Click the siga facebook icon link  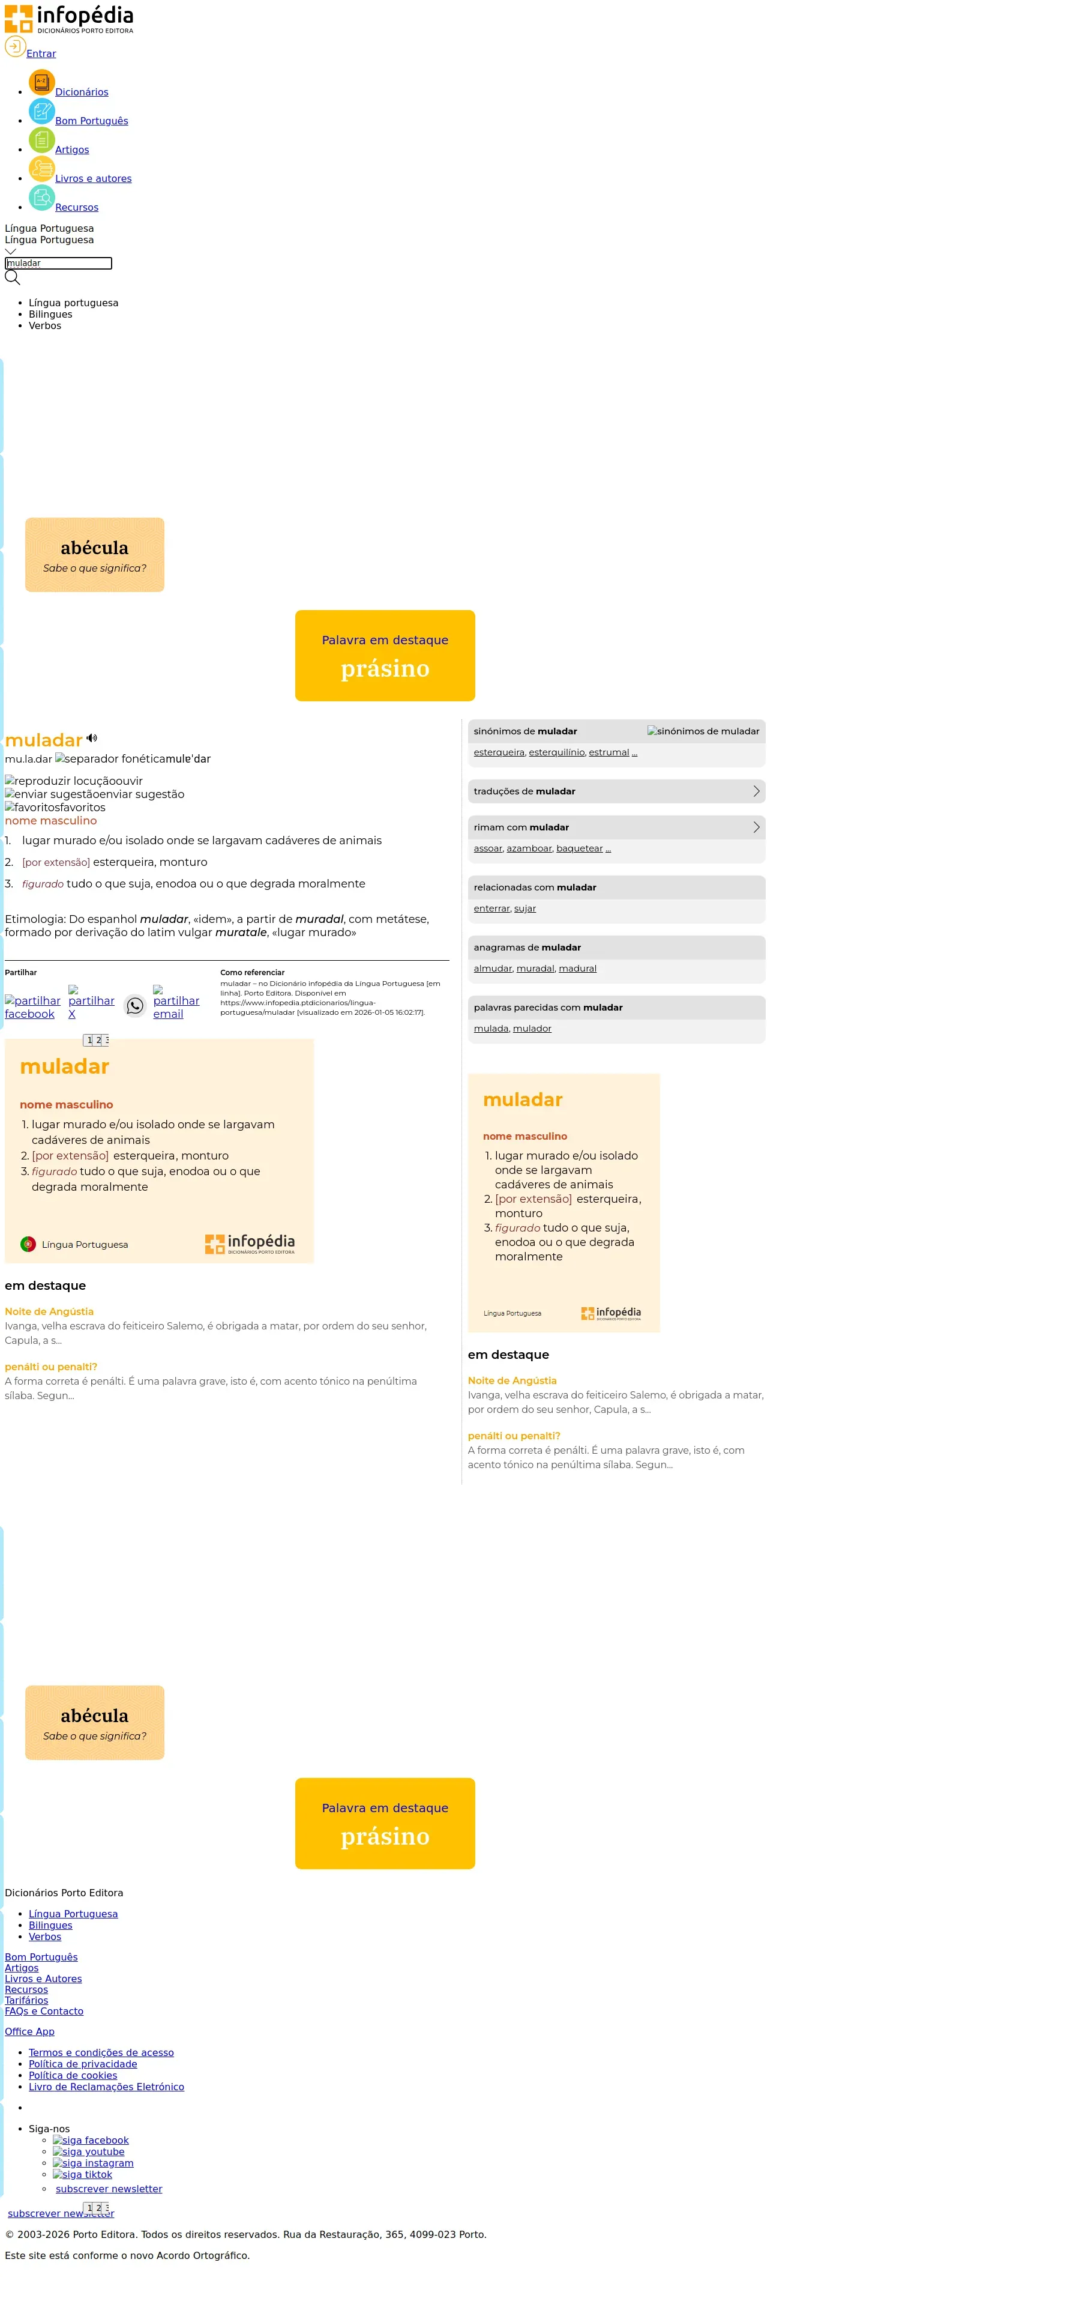91,2139
